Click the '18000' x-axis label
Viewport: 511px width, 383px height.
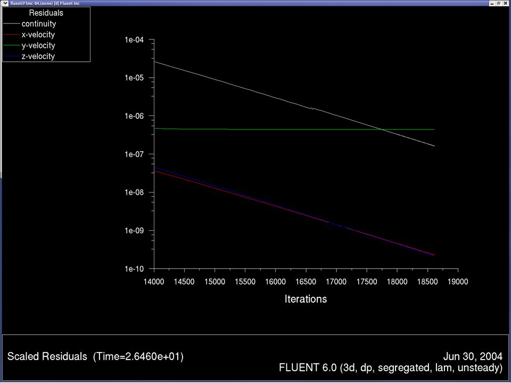tap(397, 282)
